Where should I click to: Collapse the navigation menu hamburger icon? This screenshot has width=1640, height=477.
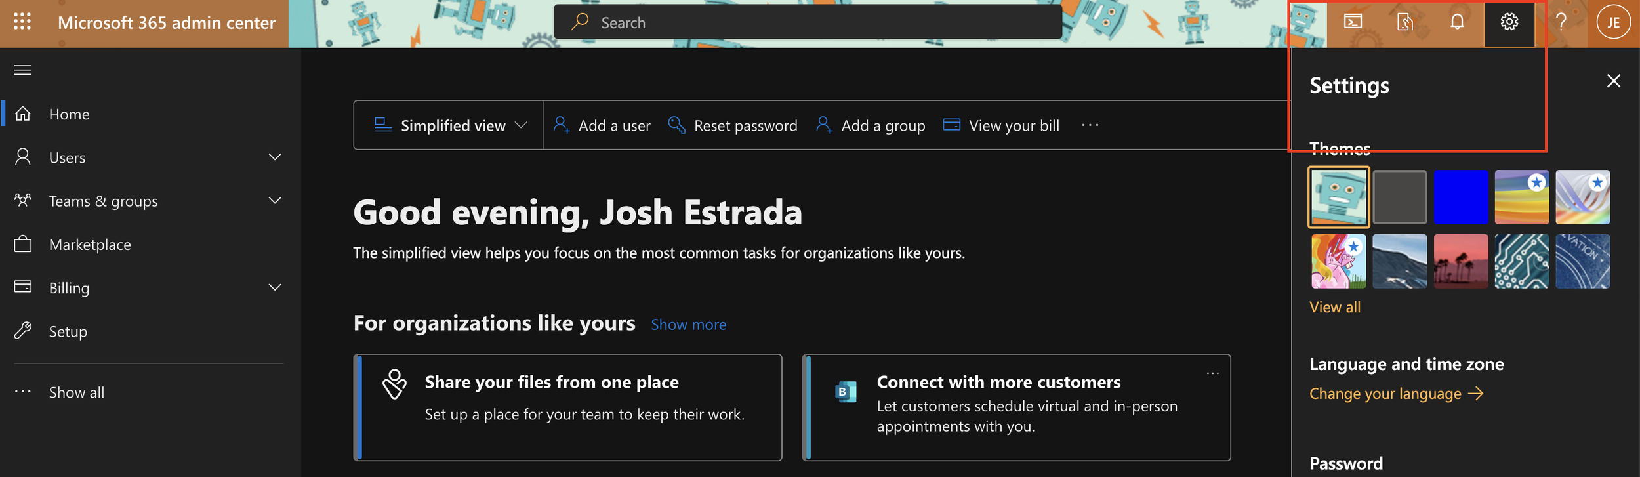23,70
